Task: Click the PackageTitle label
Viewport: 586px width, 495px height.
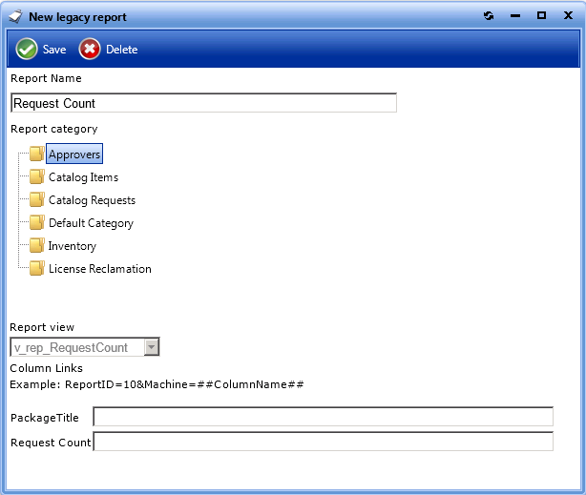Action: coord(45,418)
